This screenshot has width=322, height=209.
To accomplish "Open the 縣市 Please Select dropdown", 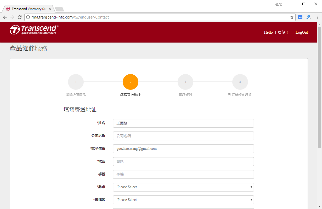I will click(183, 187).
